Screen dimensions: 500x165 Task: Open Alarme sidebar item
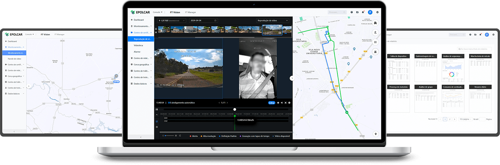pyautogui.click(x=137, y=52)
